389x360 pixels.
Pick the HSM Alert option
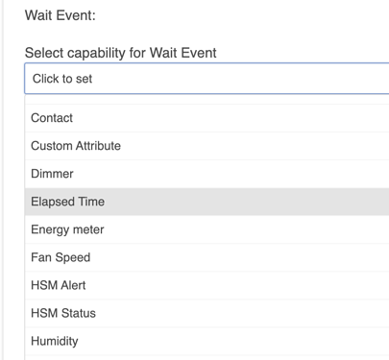[x=207, y=285]
